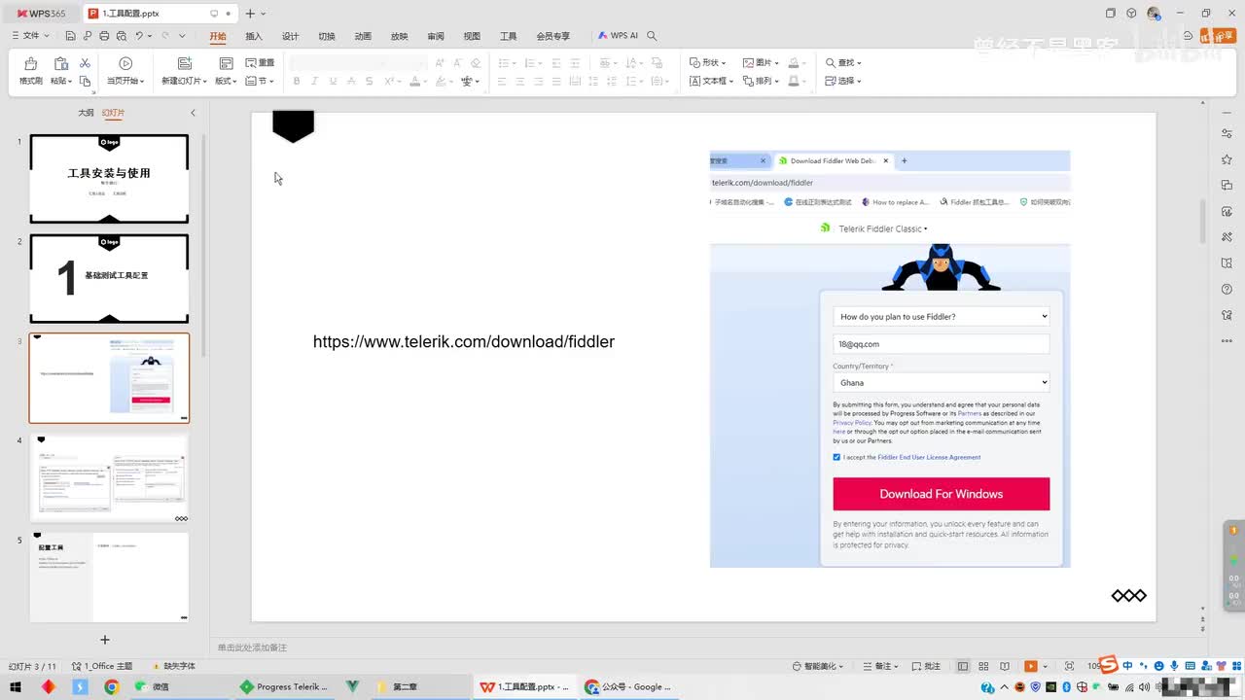Viewport: 1245px width, 700px height.
Task: Expand the 排列 (Arrange) dropdown
Action: [x=761, y=82]
